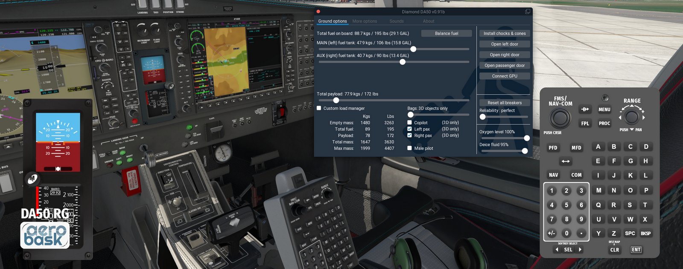Click the Bags slider handle
The width and height of the screenshot is (683, 269).
(410, 115)
